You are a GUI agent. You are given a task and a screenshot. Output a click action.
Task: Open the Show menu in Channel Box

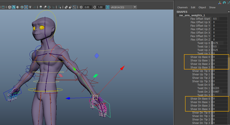(212, 7)
